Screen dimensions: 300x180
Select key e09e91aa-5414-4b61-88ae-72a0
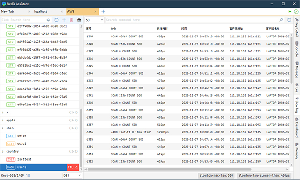point(40,105)
